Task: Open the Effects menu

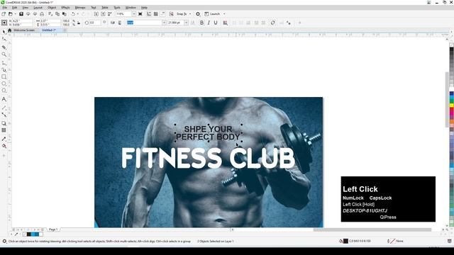Action: [x=65, y=8]
